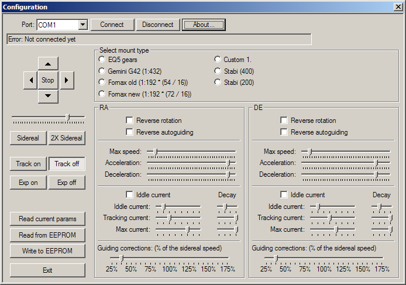This screenshot has height=285, width=406.
Task: Connect to the selected port
Action: 112,25
